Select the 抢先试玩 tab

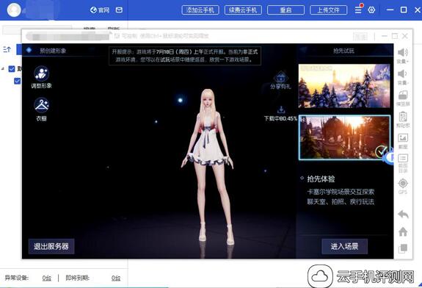(x=343, y=51)
